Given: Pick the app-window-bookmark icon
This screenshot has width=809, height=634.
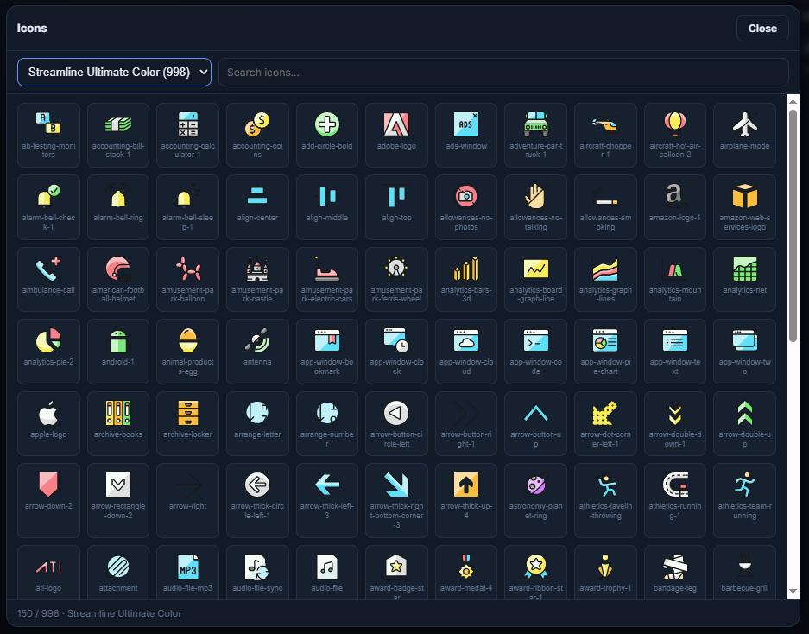Looking at the screenshot, I should click(327, 352).
